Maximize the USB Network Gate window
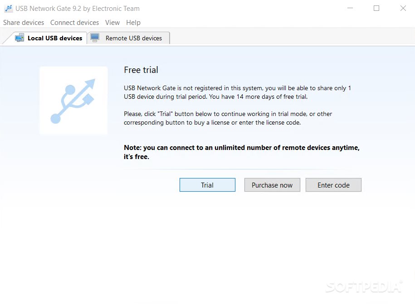The width and height of the screenshot is (415, 304). [376, 9]
